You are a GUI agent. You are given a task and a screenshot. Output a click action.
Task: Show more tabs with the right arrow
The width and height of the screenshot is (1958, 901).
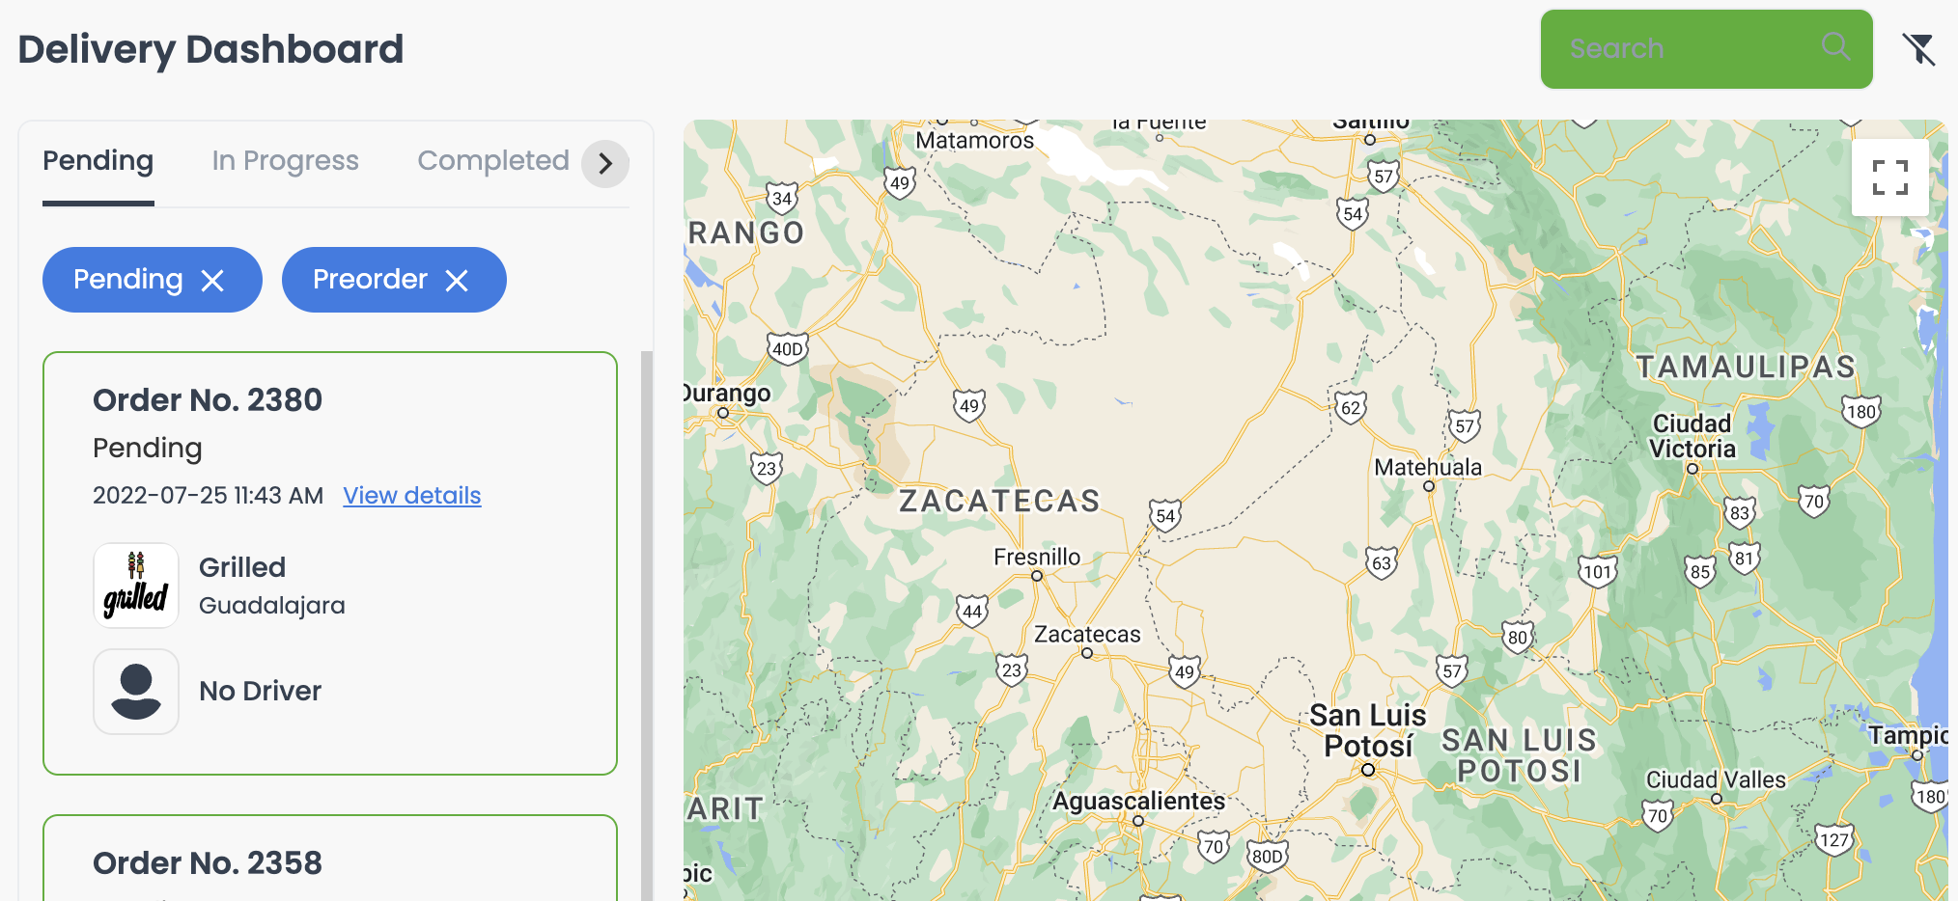pyautogui.click(x=605, y=164)
